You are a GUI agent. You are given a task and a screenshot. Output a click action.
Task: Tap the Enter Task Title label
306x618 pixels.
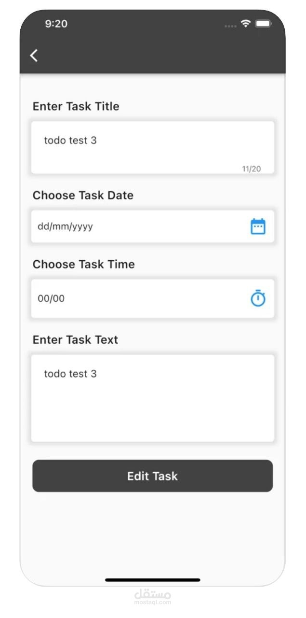76,106
